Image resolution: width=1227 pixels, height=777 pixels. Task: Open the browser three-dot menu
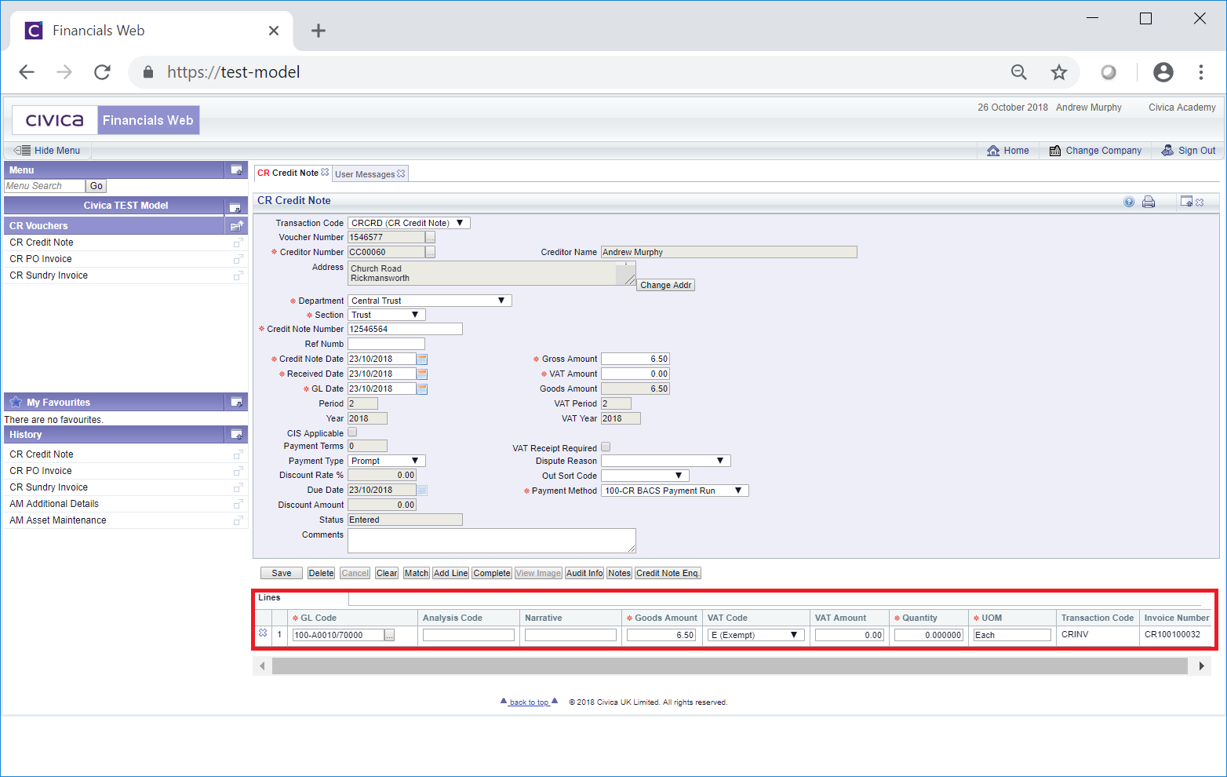coord(1201,72)
